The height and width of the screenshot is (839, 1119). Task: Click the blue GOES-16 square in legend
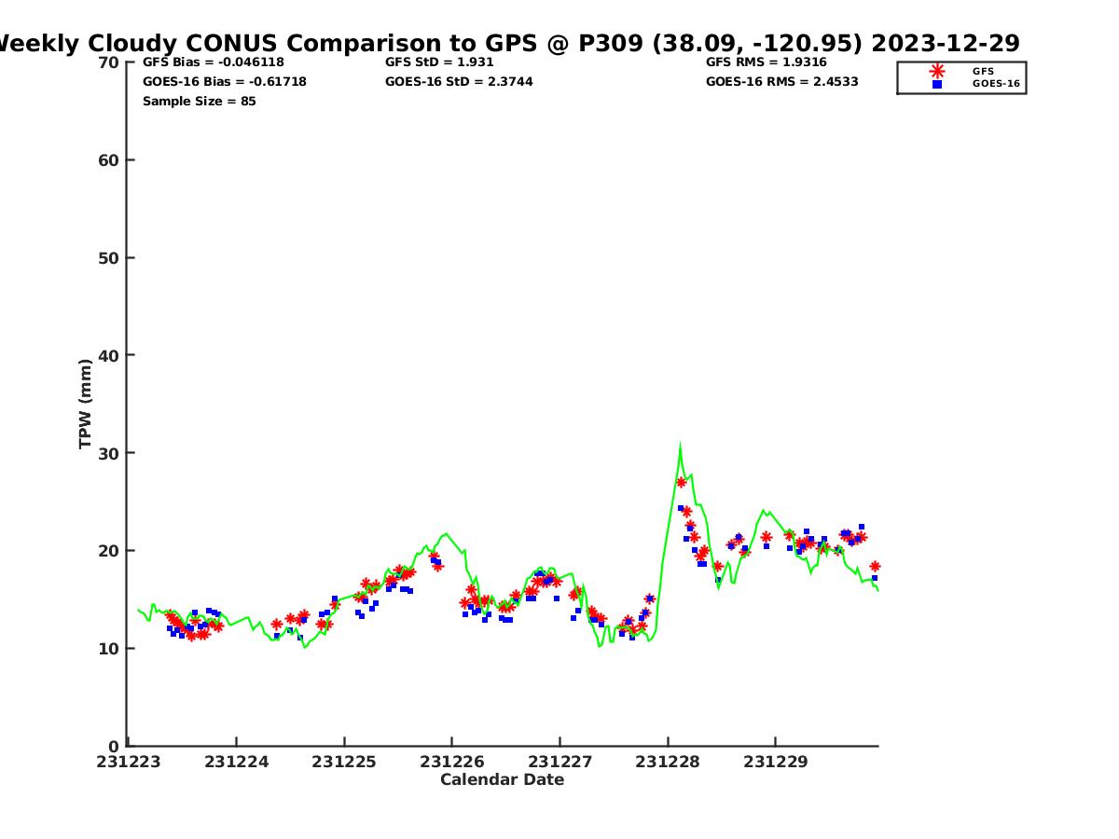click(937, 84)
